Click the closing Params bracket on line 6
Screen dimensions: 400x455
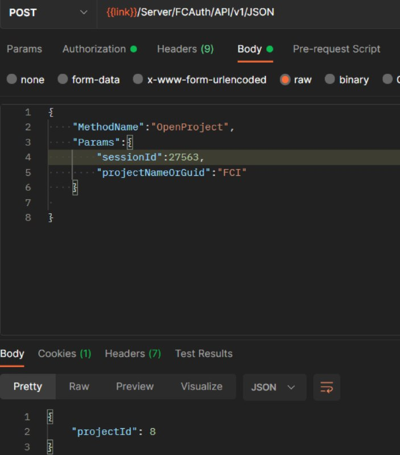tap(75, 188)
